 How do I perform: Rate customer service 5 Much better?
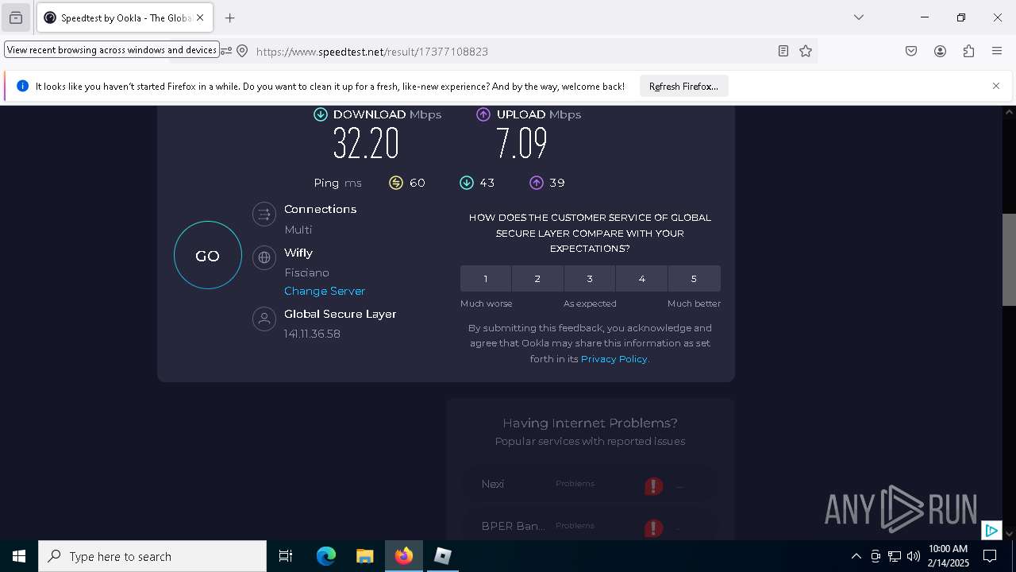694,278
